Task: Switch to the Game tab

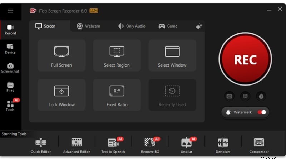Action: (168, 26)
